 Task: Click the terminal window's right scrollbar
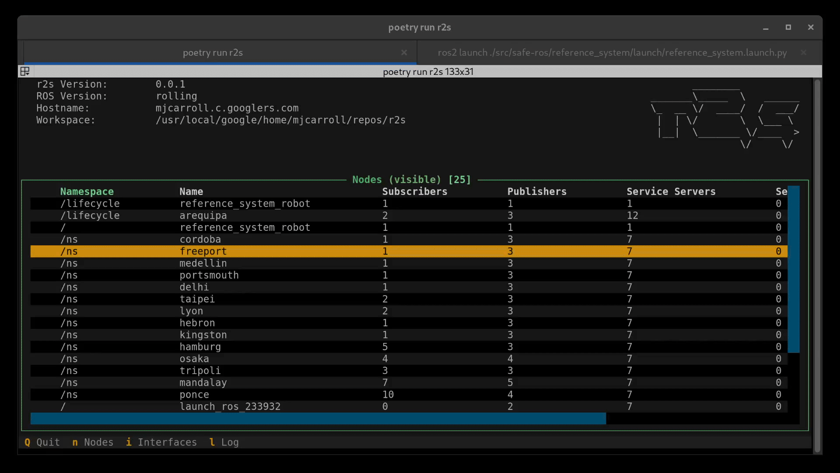point(817,265)
